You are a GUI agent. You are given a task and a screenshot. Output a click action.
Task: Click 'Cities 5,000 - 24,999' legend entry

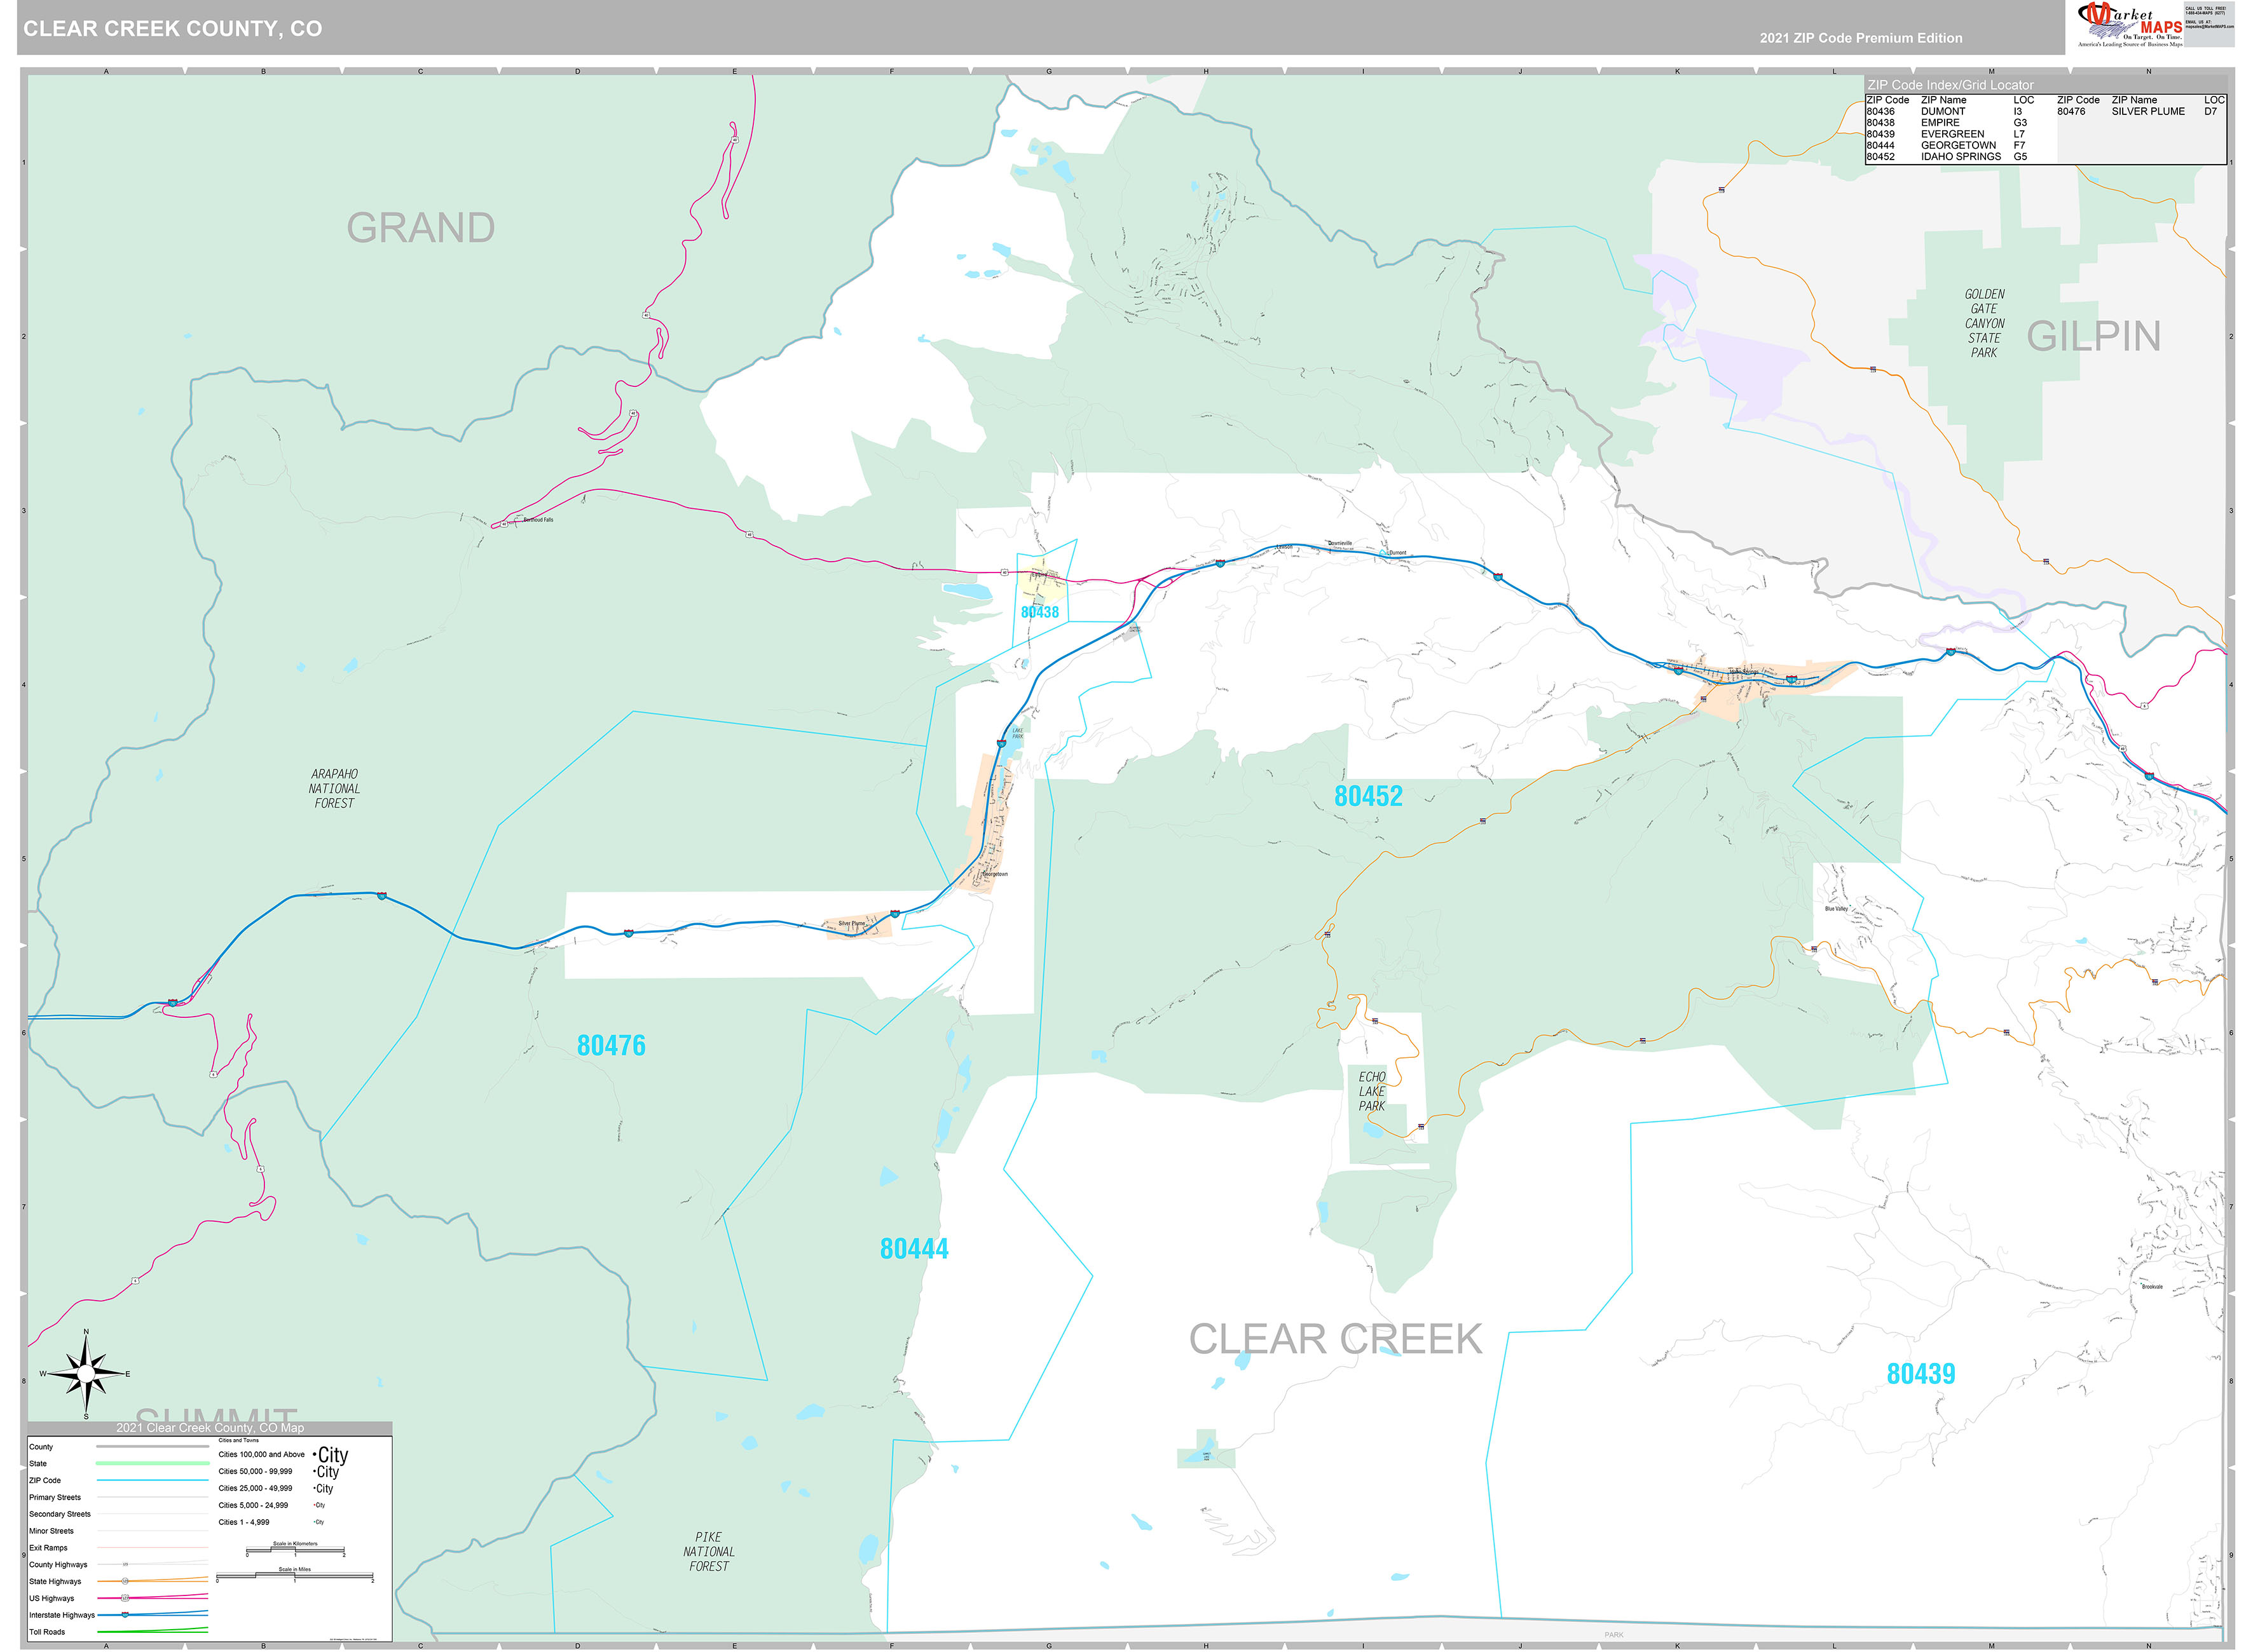click(x=253, y=1505)
